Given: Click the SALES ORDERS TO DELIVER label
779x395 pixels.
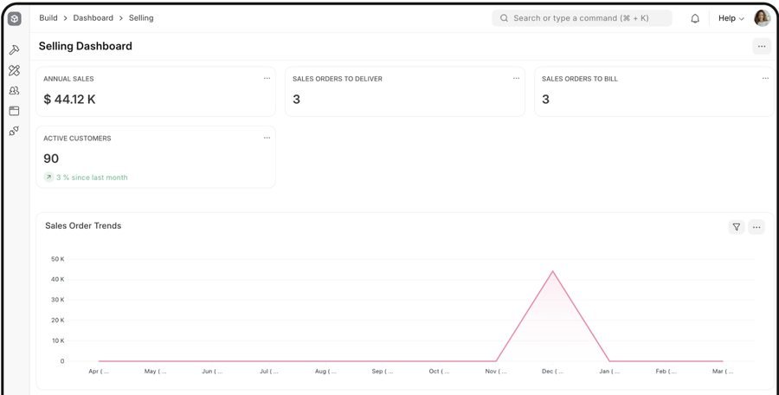Looking at the screenshot, I should point(338,79).
